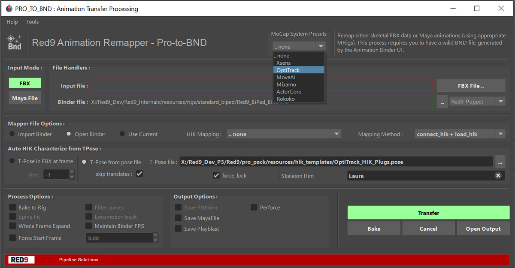Click the Bnd logo icon

[15, 42]
